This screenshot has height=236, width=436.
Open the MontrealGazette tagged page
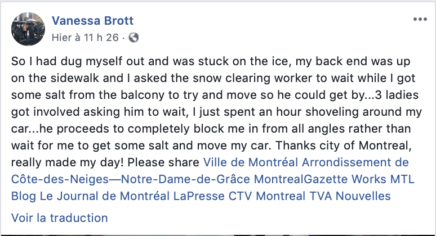[x=301, y=179]
